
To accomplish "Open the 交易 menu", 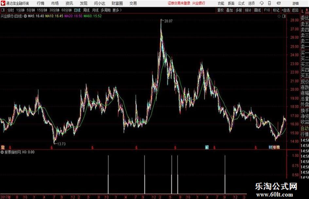I will (133, 3).
